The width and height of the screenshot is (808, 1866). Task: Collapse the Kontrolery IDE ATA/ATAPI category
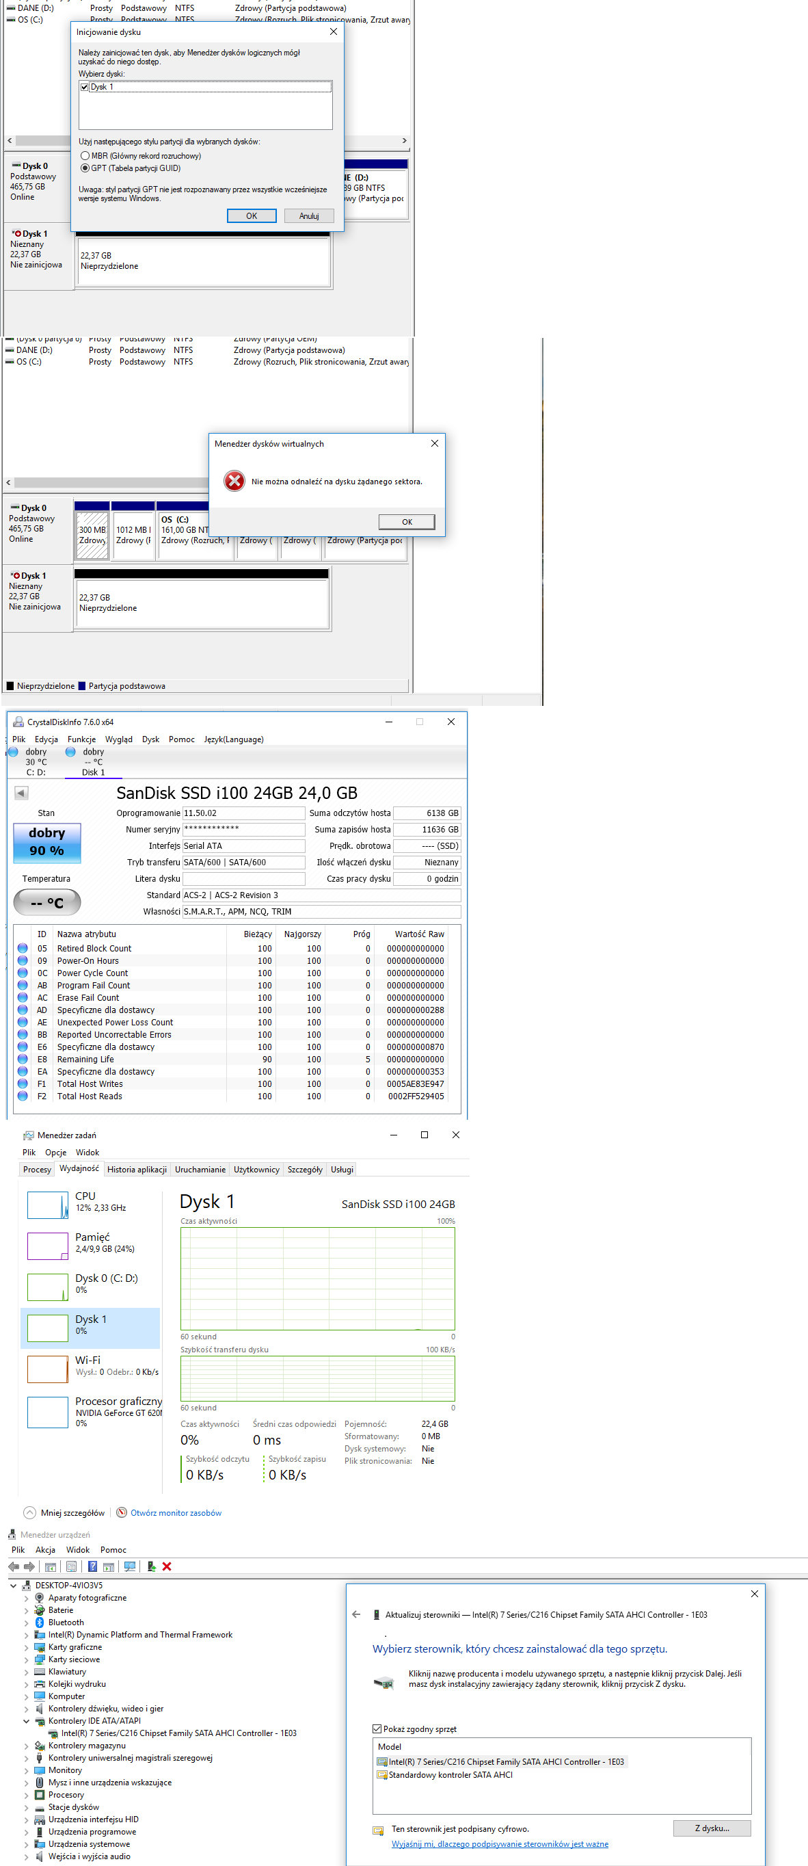click(26, 1720)
